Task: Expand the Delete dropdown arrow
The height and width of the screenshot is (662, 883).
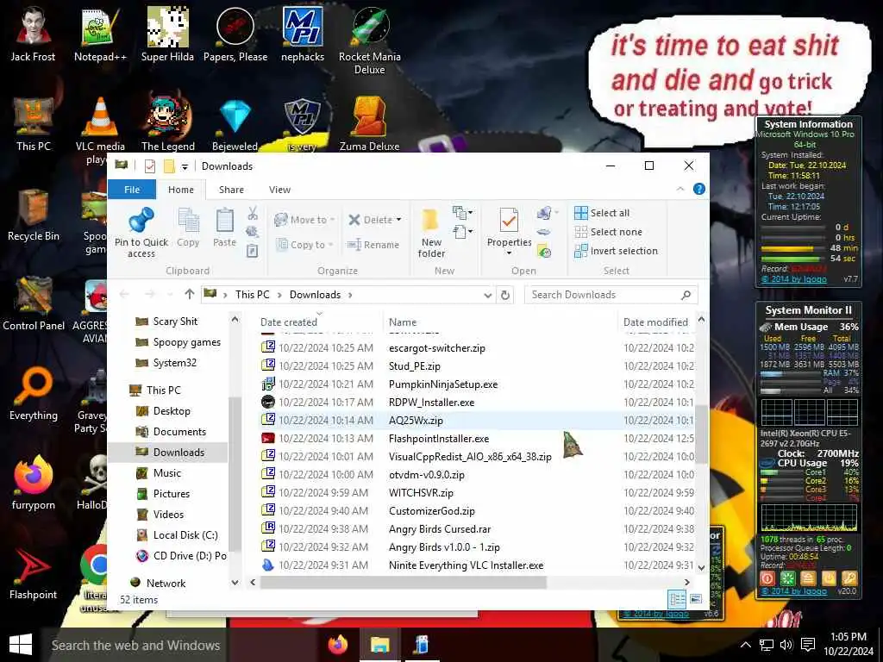Action: click(x=399, y=220)
